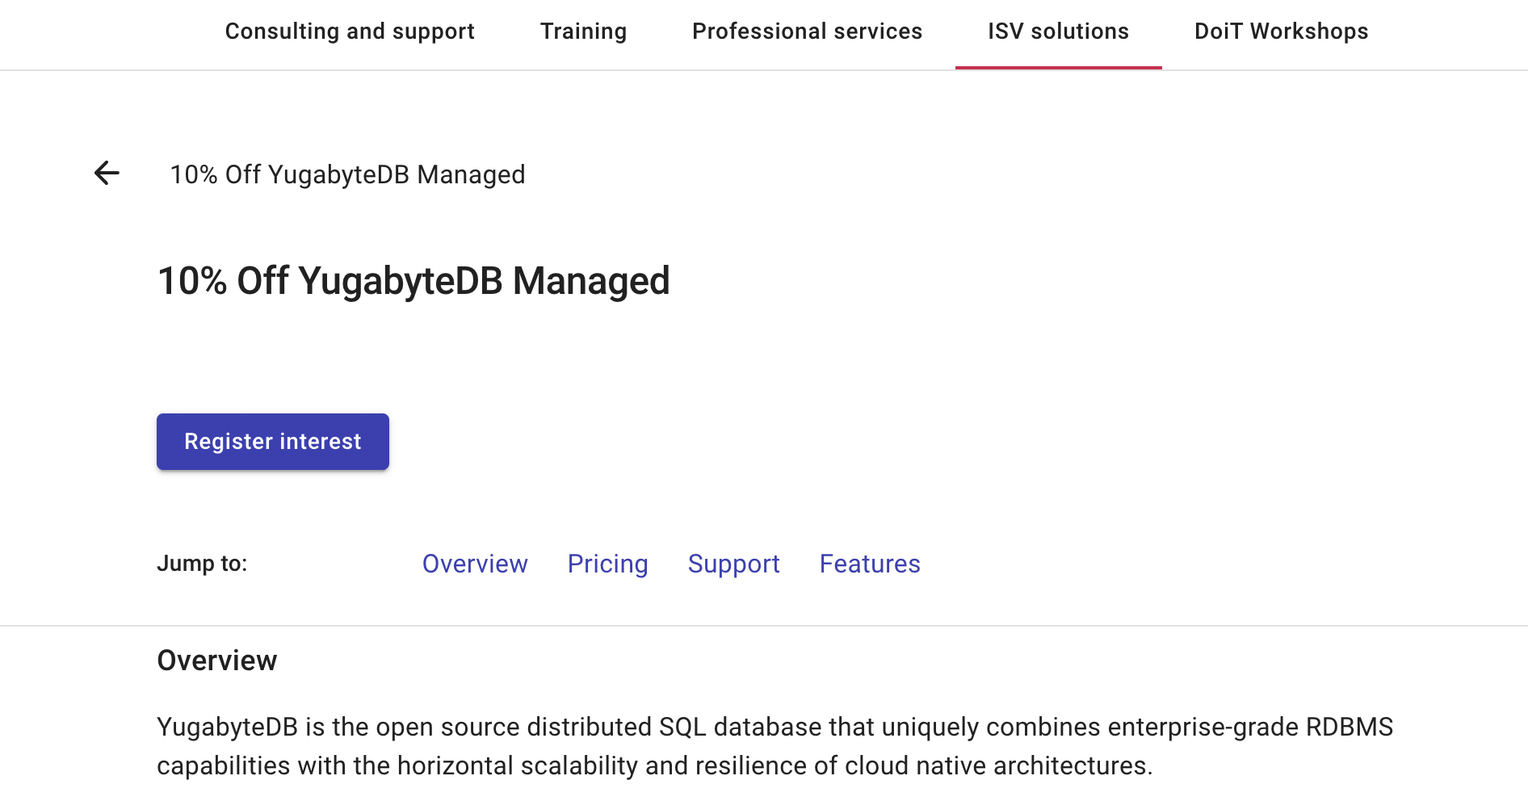Viewport: 1528px width, 801px height.
Task: Click the divider line above Overview section
Action: pos(764,626)
